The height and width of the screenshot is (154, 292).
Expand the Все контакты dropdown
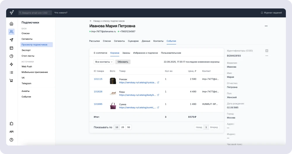(x=104, y=62)
